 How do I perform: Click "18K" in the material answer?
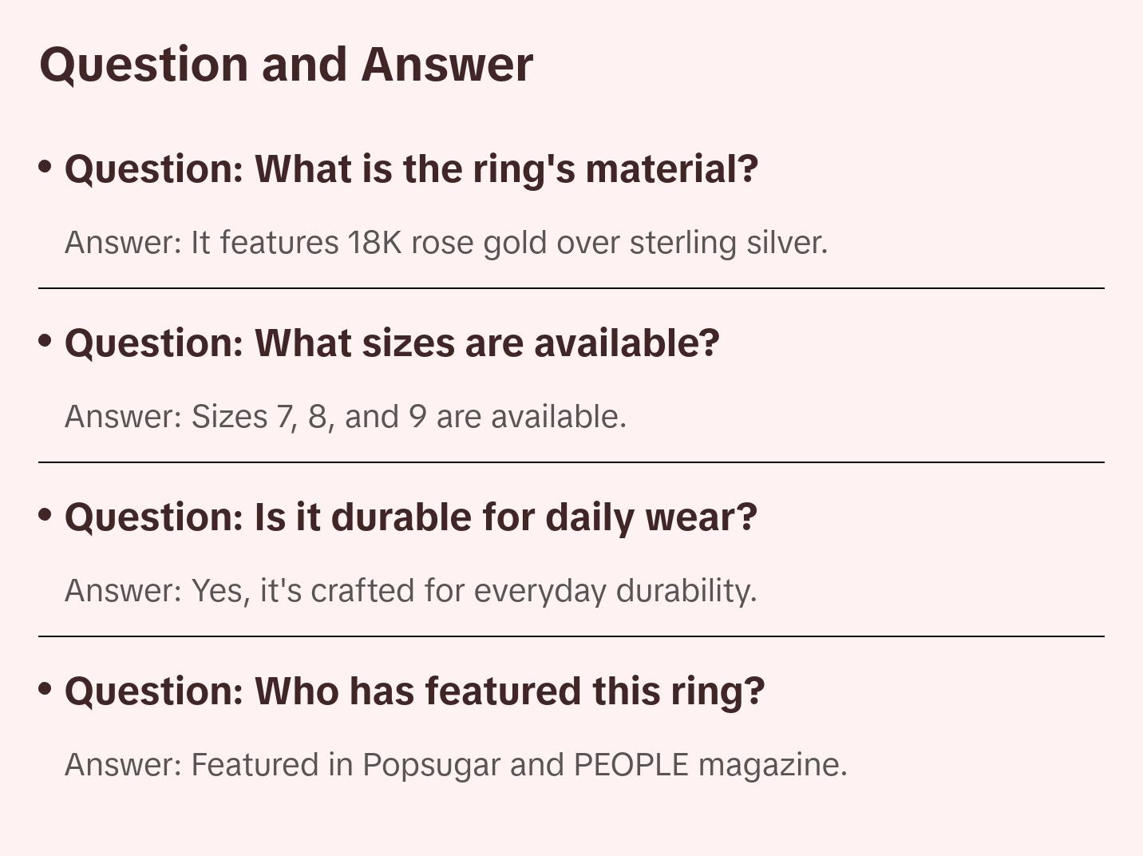tap(374, 243)
